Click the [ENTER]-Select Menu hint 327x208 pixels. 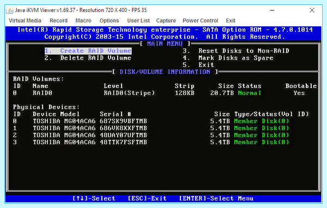click(216, 198)
